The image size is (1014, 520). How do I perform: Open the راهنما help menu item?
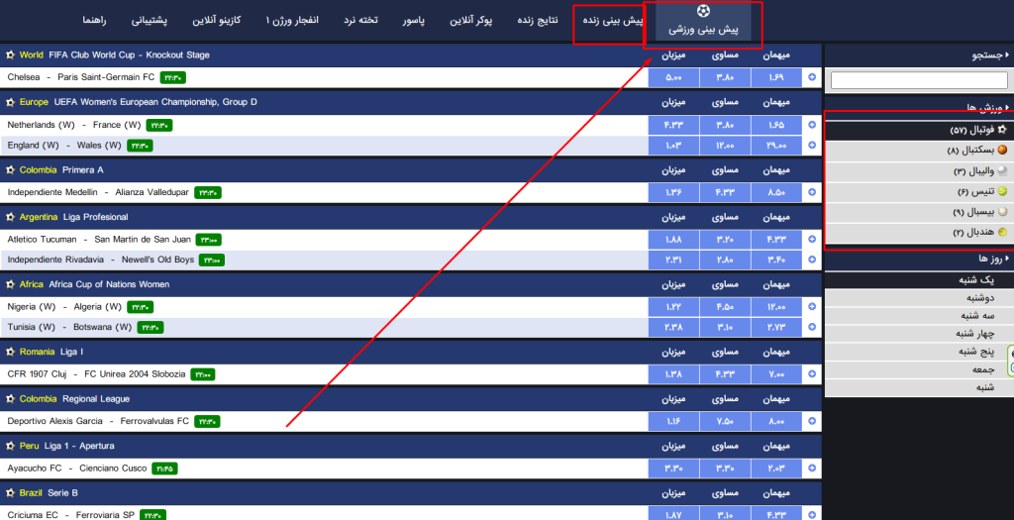point(94,21)
